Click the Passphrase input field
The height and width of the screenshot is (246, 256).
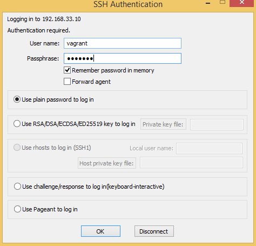click(123, 58)
